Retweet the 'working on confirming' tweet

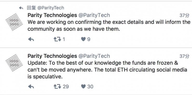(x=57, y=39)
